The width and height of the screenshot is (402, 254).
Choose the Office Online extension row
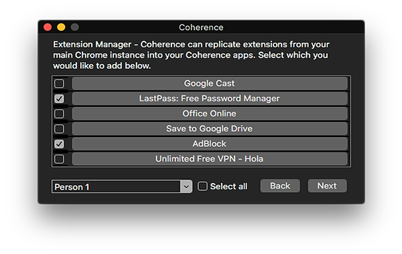tap(210, 114)
